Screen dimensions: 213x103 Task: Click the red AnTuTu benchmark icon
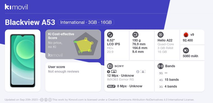coord(186,35)
